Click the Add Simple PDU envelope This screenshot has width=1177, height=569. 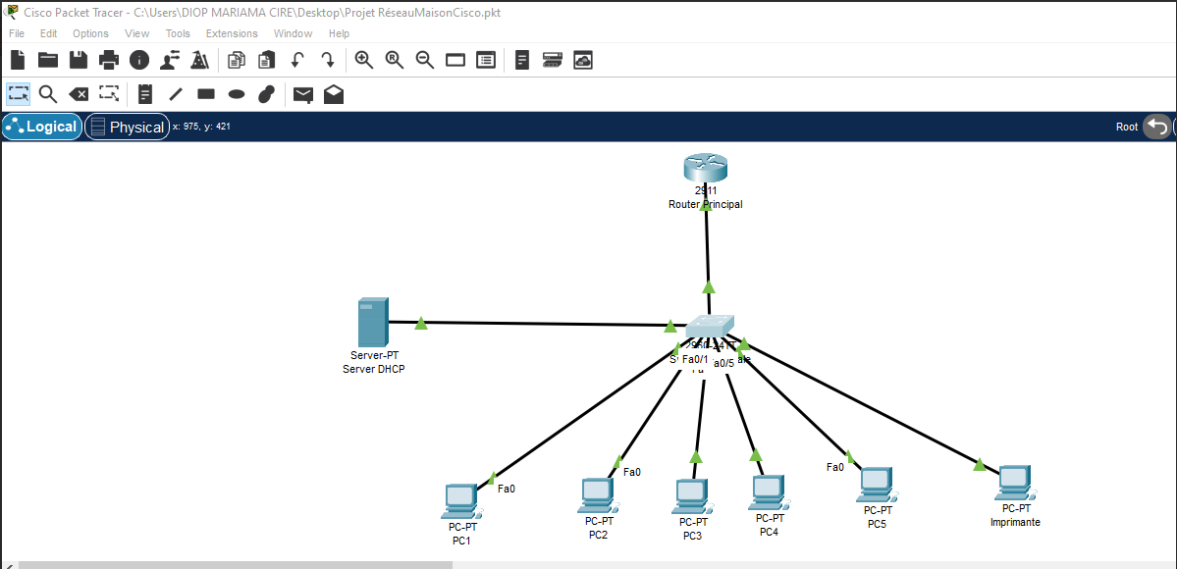coord(303,94)
